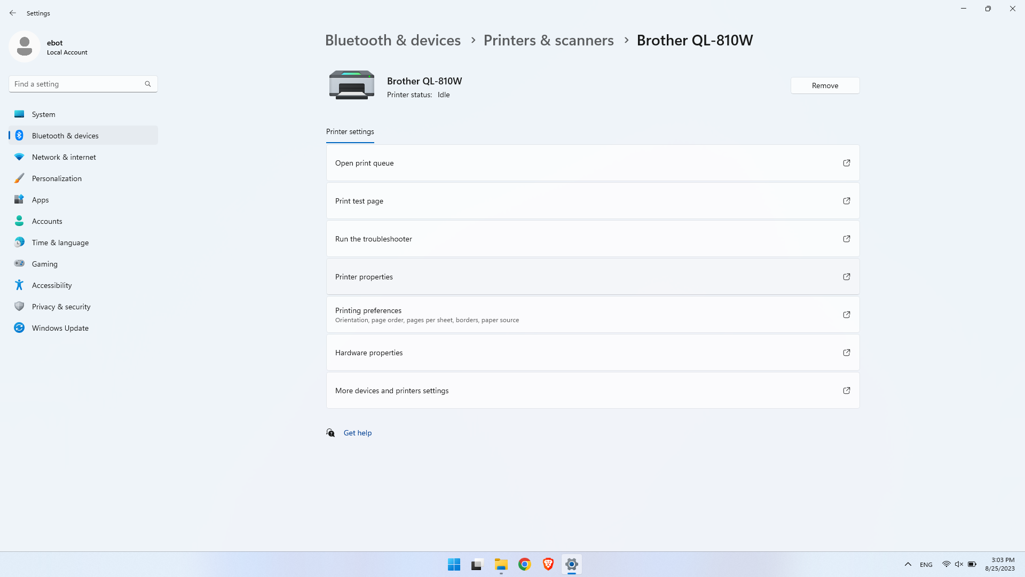Open the Windows Start menu
The width and height of the screenshot is (1025, 577).
pos(454,564)
